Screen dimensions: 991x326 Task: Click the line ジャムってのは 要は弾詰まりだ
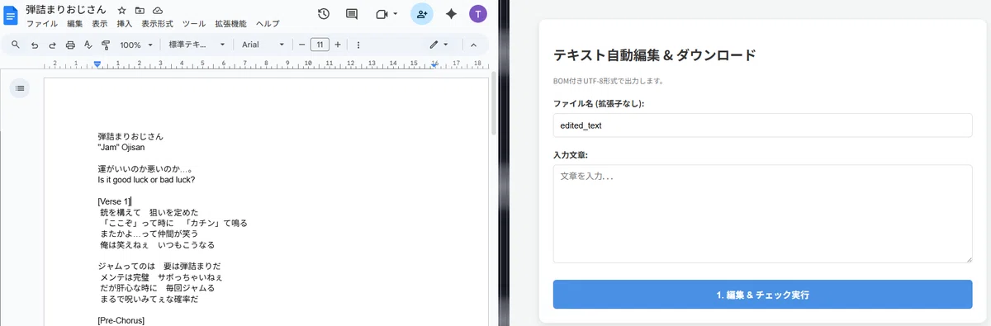159,267
